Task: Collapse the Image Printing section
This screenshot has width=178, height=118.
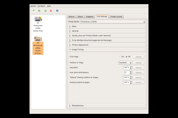Action: pyautogui.click(x=107, y=50)
